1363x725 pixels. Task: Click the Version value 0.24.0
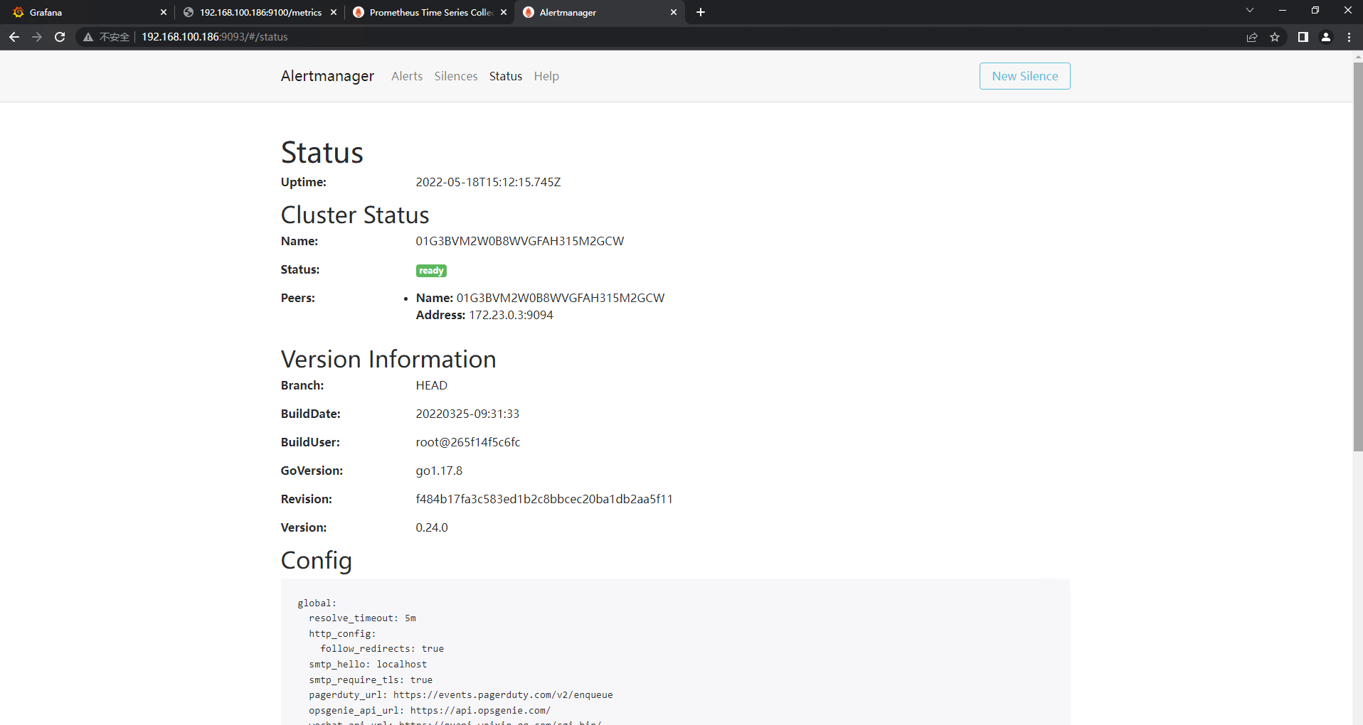pyautogui.click(x=432, y=527)
